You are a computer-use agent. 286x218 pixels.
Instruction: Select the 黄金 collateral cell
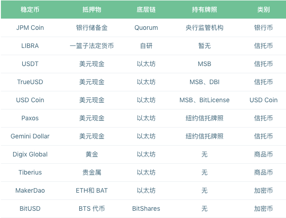92,154
